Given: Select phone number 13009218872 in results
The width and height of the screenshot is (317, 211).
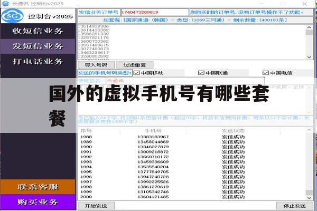Looking at the screenshot, I should [x=153, y=152].
